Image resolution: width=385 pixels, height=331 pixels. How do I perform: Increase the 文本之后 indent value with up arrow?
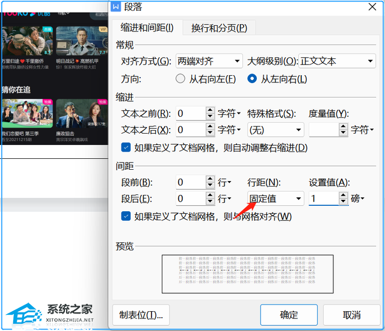click(210, 126)
